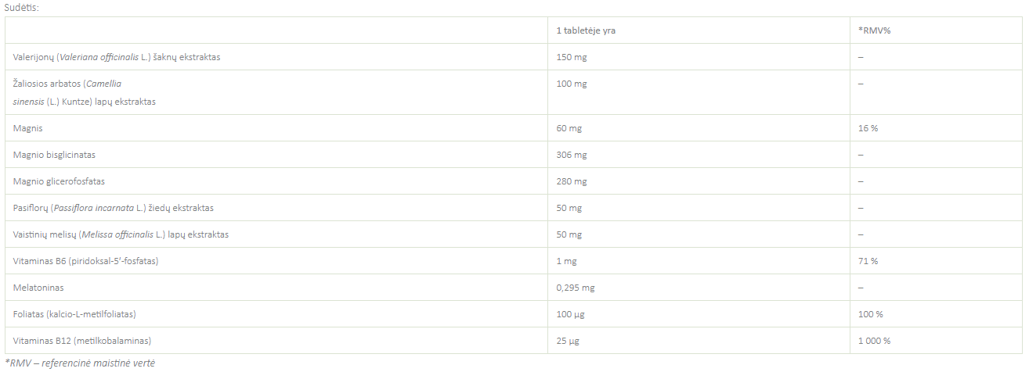Click the "306 mg" bisglicinatas amount
This screenshot has height=372, width=1029.
pos(572,155)
